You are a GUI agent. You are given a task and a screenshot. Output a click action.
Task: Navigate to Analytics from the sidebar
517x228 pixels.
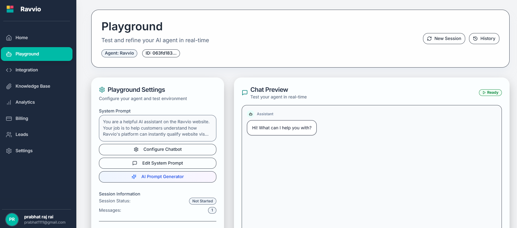click(x=25, y=102)
